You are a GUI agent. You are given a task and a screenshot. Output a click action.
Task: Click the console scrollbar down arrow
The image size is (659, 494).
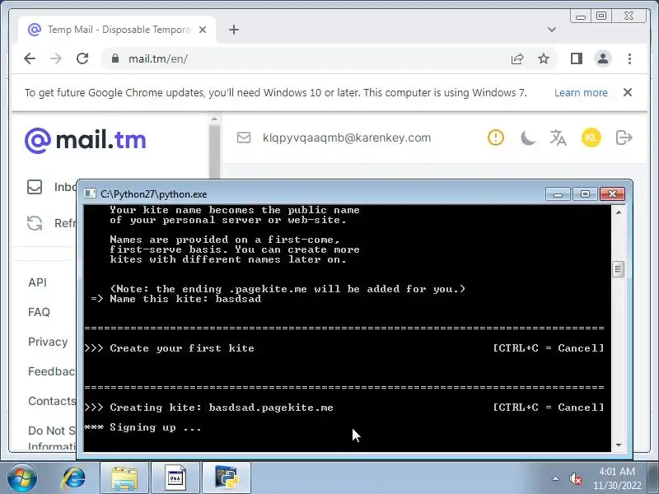(619, 445)
